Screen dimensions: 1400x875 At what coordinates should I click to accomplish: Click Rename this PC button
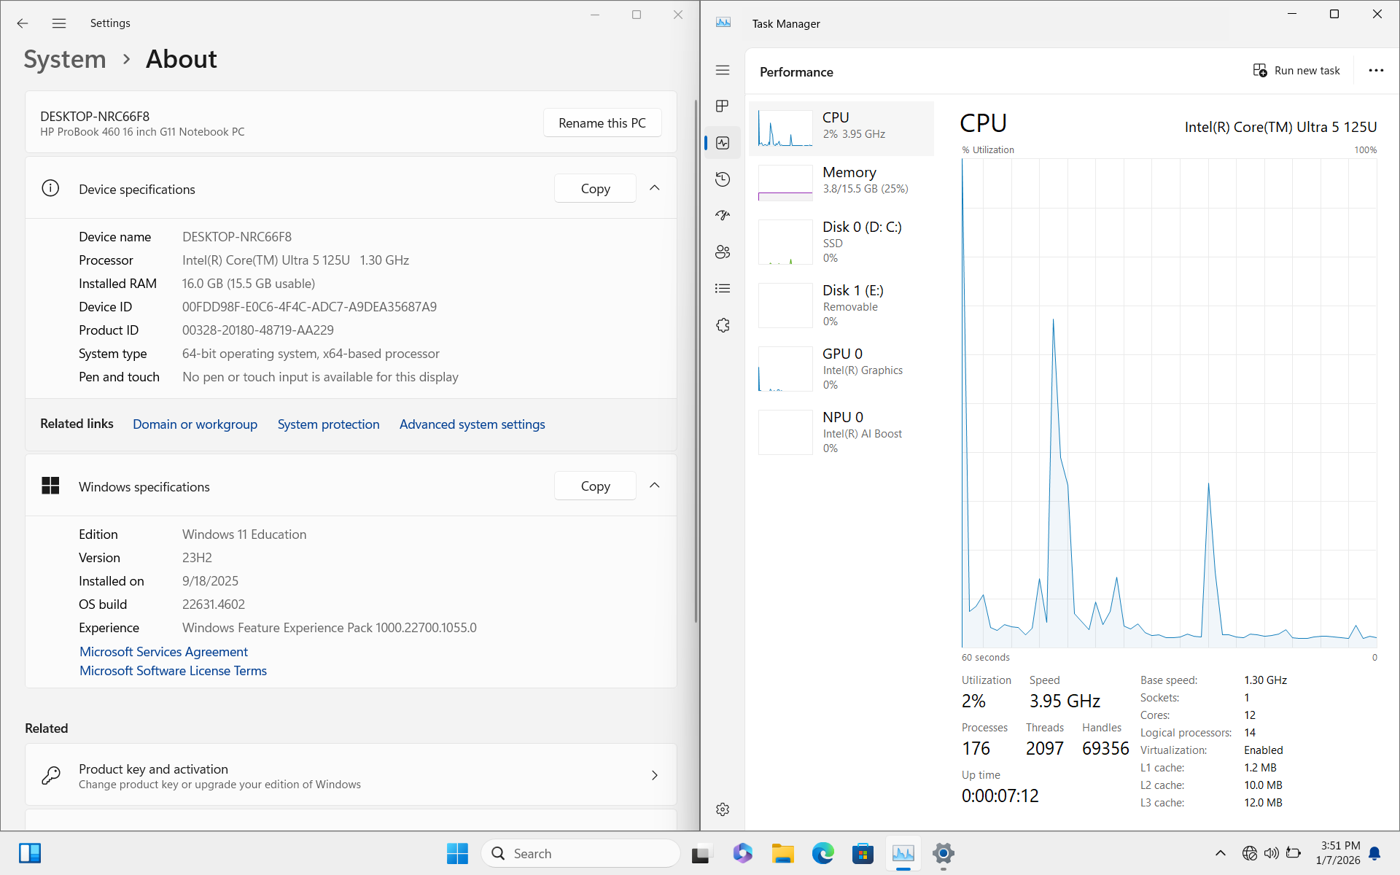pos(602,123)
